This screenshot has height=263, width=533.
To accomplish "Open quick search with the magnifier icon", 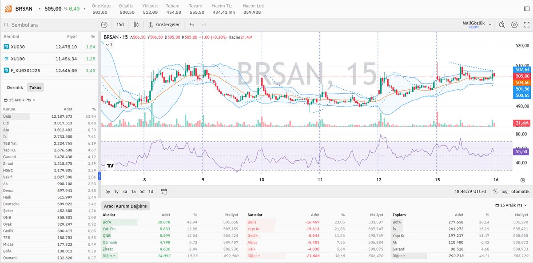I will (x=501, y=24).
